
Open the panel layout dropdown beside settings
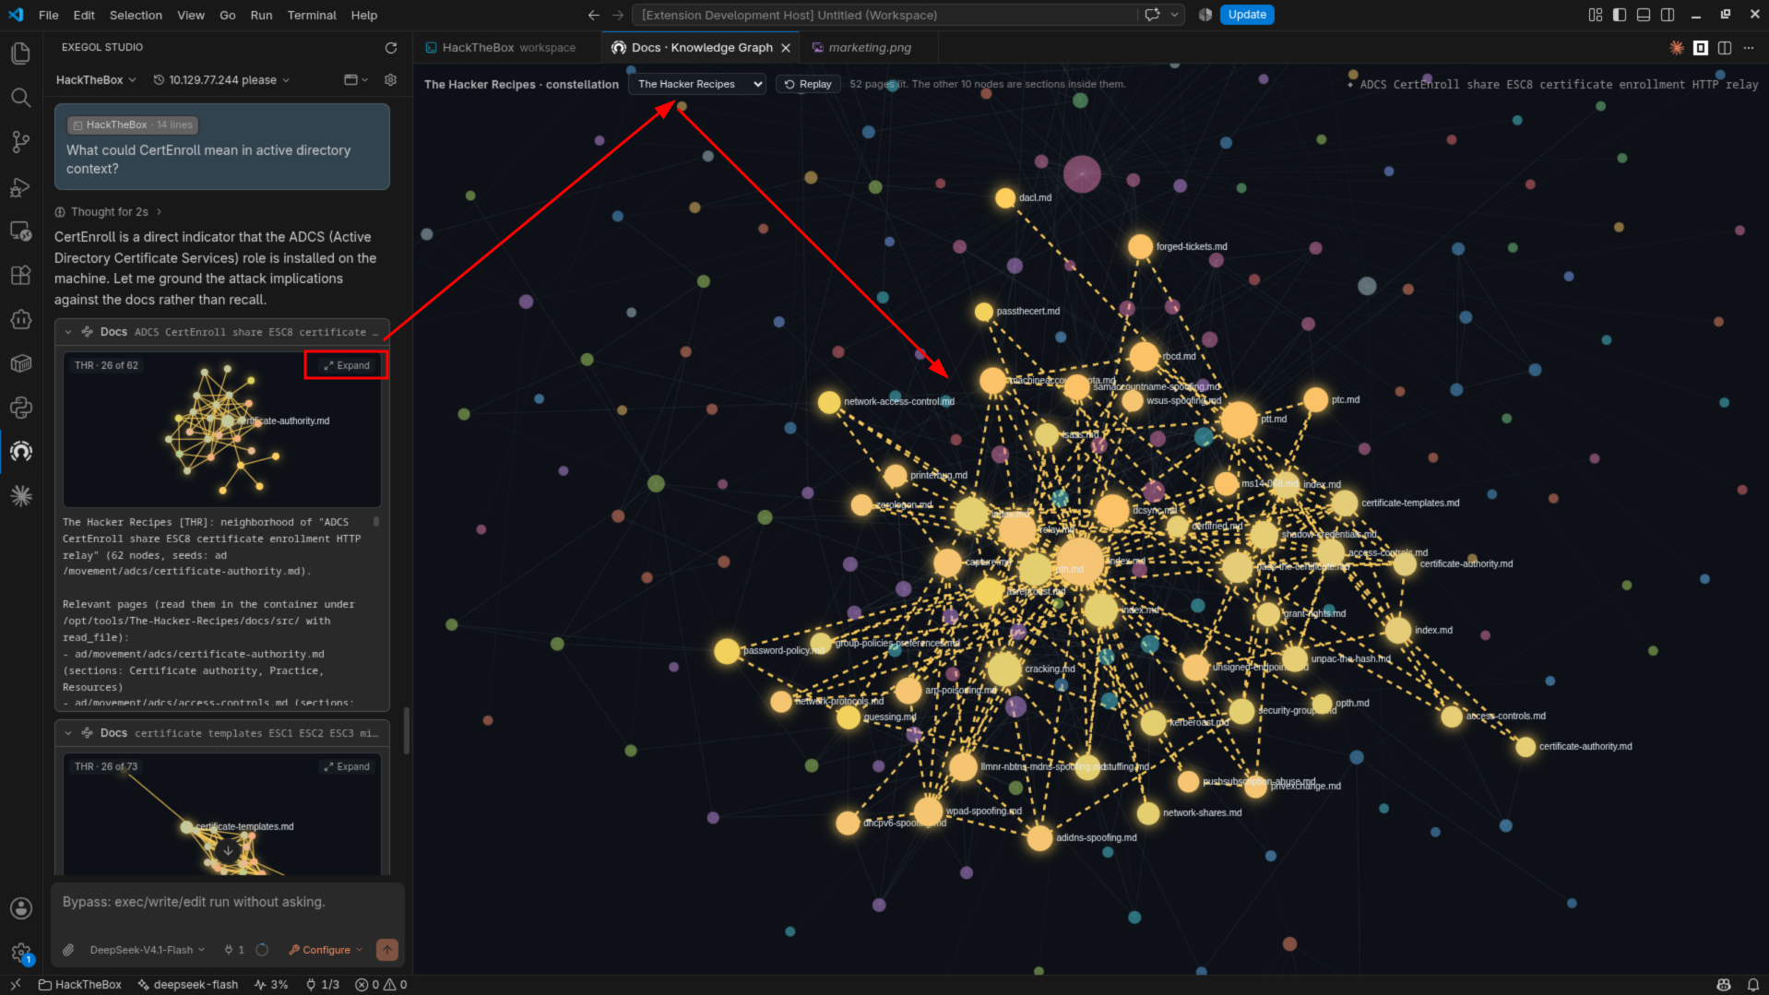pyautogui.click(x=355, y=80)
